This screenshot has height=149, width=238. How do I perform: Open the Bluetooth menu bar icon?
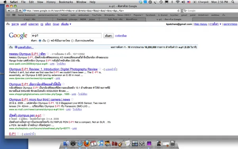pos(172,2)
